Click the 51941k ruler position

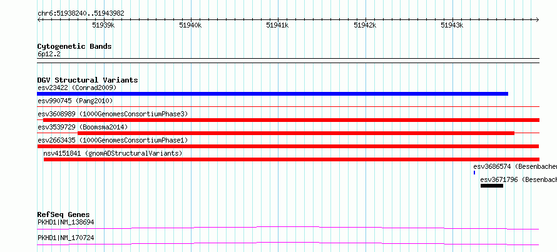[x=277, y=25]
